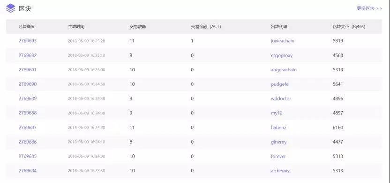Open delegate alchemist
Screen dimensions: 390x183
(281, 171)
